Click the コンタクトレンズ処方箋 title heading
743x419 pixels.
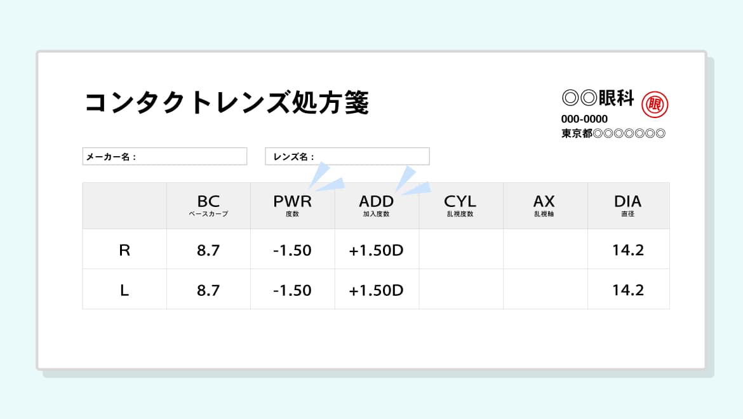(x=226, y=102)
